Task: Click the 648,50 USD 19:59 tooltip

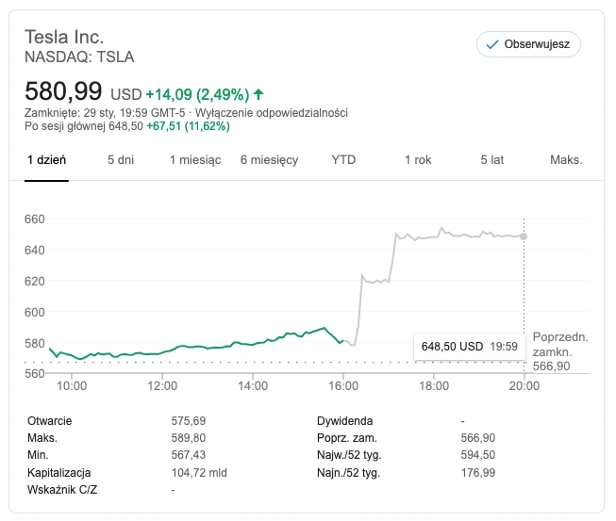Action: coord(470,347)
